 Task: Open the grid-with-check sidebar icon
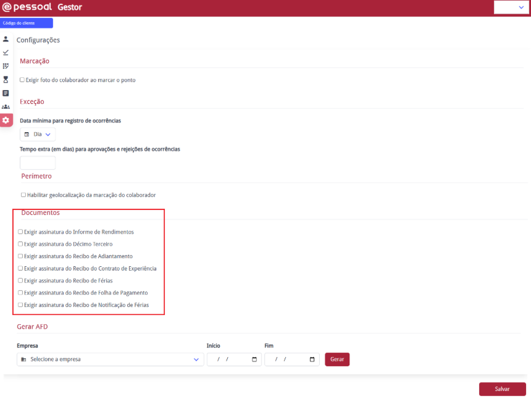tap(6, 66)
